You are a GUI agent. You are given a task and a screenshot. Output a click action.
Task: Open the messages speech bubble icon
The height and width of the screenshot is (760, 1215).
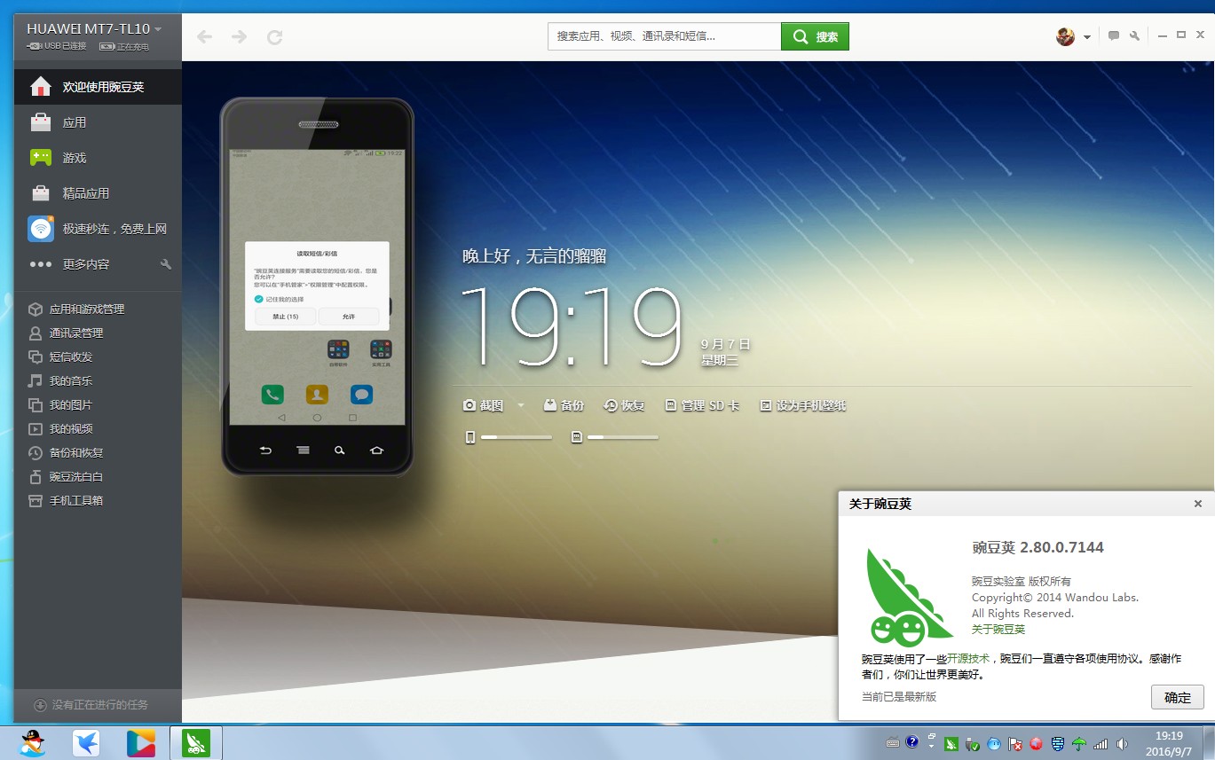click(x=1114, y=36)
